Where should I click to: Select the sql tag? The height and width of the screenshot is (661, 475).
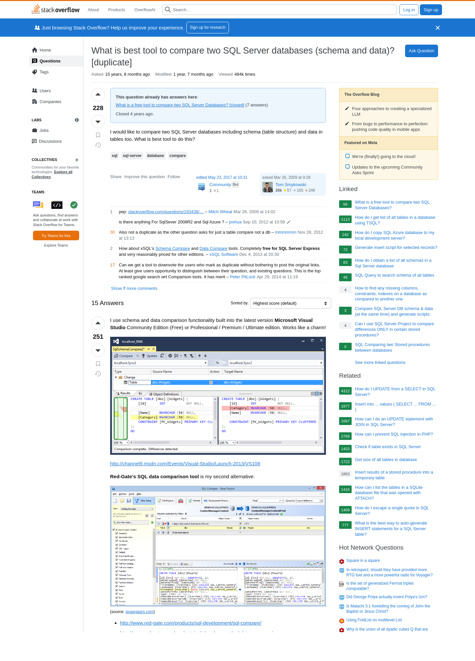coord(114,156)
